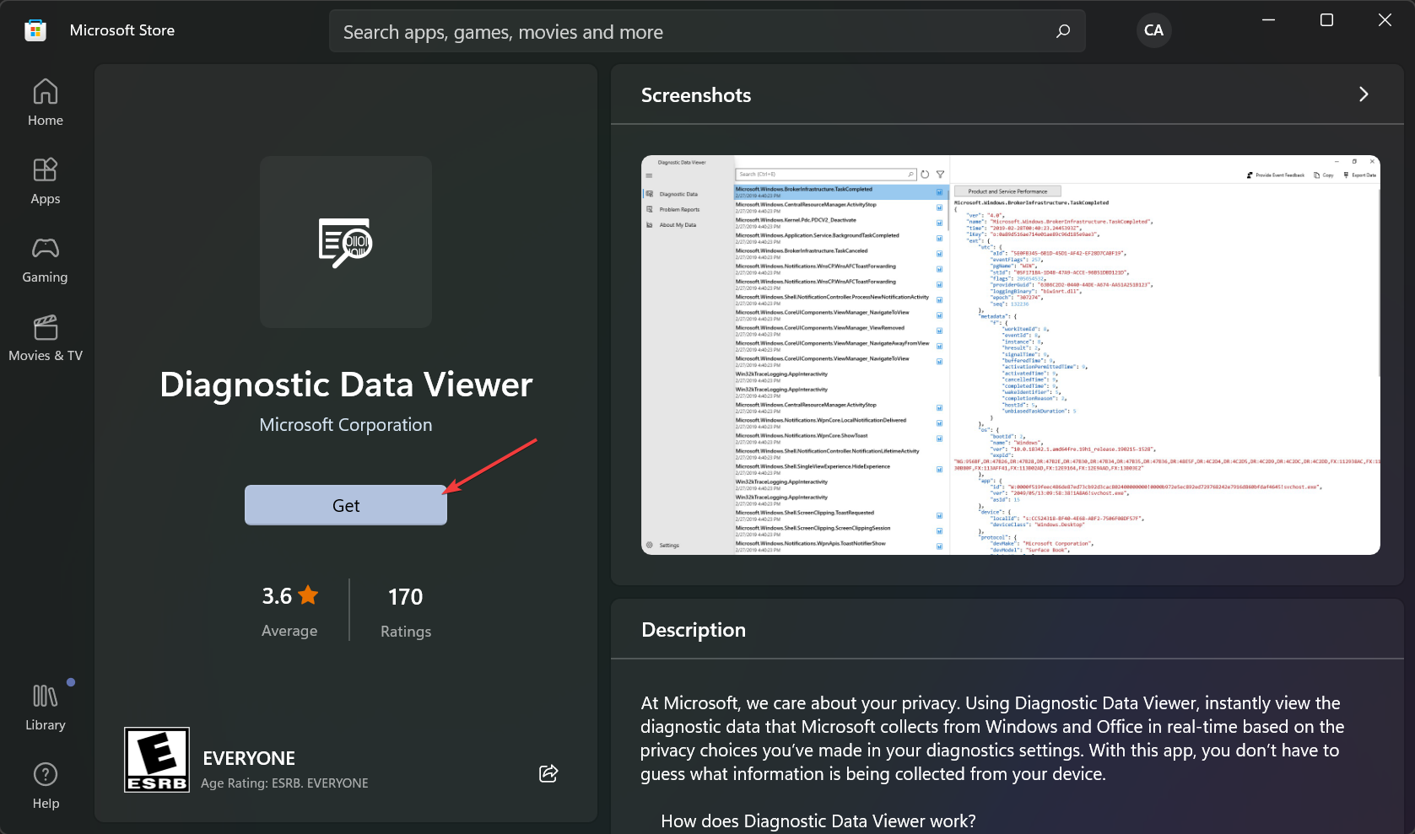Click the search magnifier icon
Screen dimensions: 1415x834
[1063, 31]
